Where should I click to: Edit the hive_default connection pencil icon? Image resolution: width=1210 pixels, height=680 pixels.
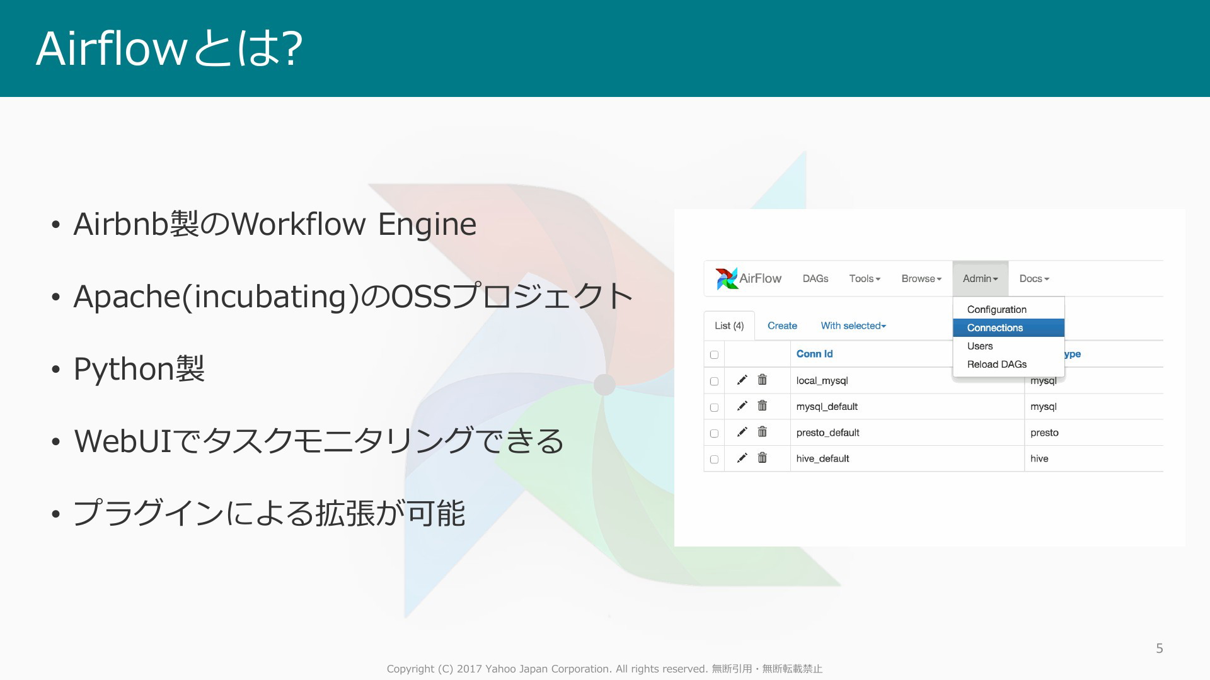click(742, 458)
